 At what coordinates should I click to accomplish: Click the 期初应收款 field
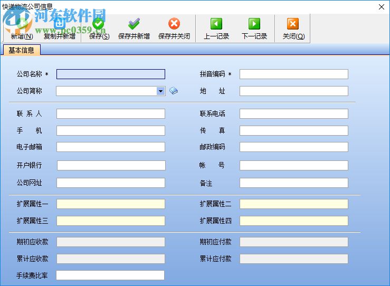click(111, 242)
